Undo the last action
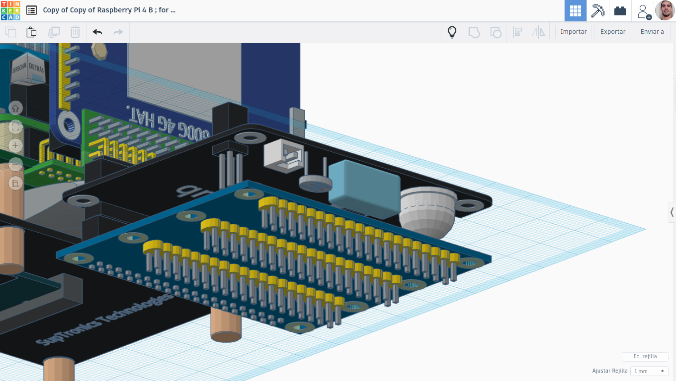Image resolution: width=676 pixels, height=381 pixels. (x=97, y=32)
